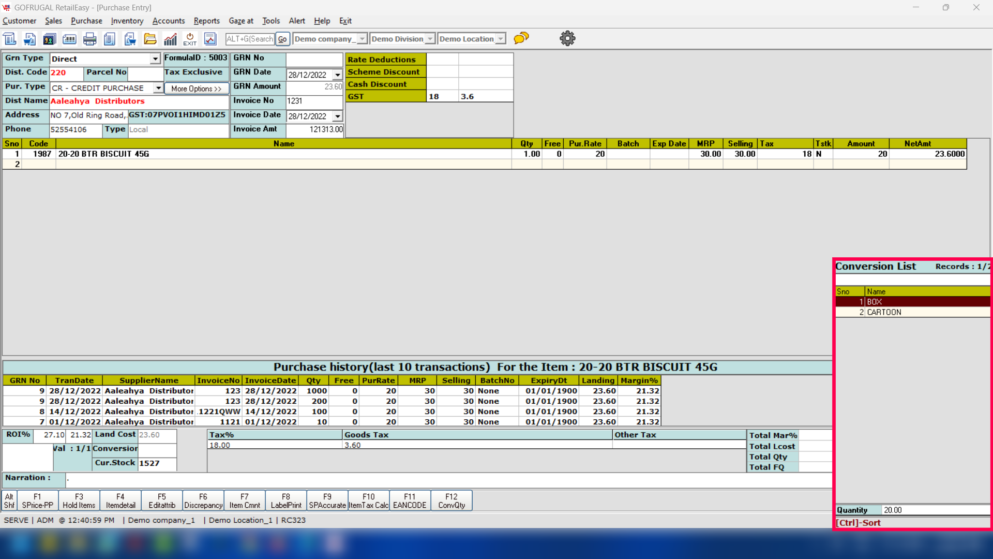The height and width of the screenshot is (559, 993).
Task: Click the bar chart growth icon
Action: [170, 39]
